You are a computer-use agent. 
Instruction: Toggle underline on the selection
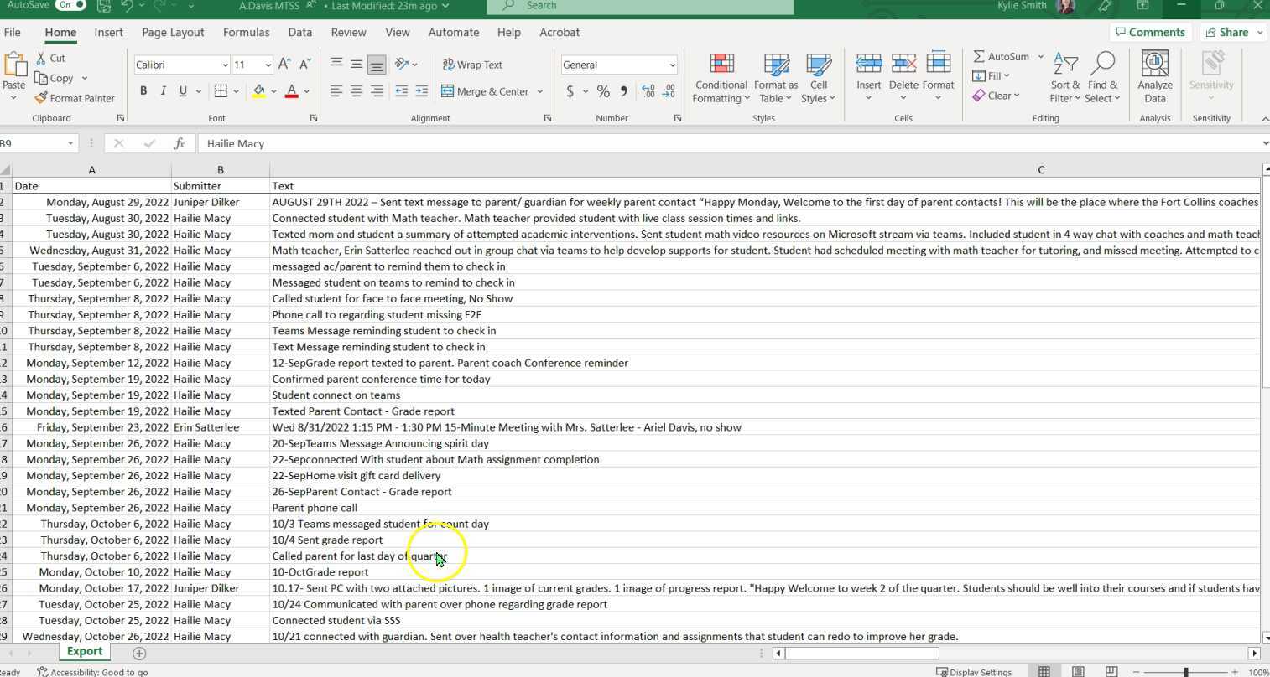click(x=181, y=90)
